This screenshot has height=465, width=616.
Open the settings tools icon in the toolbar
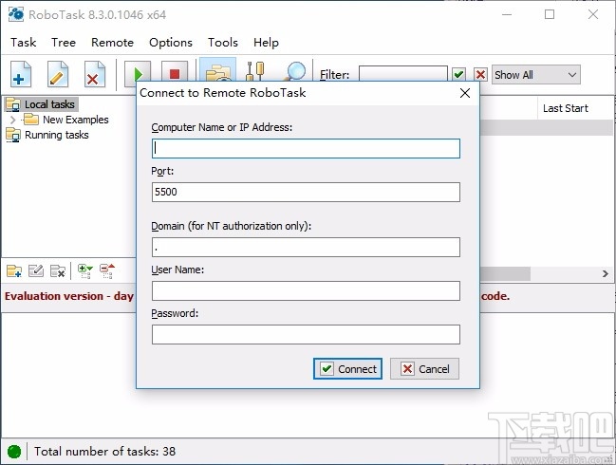coord(254,70)
